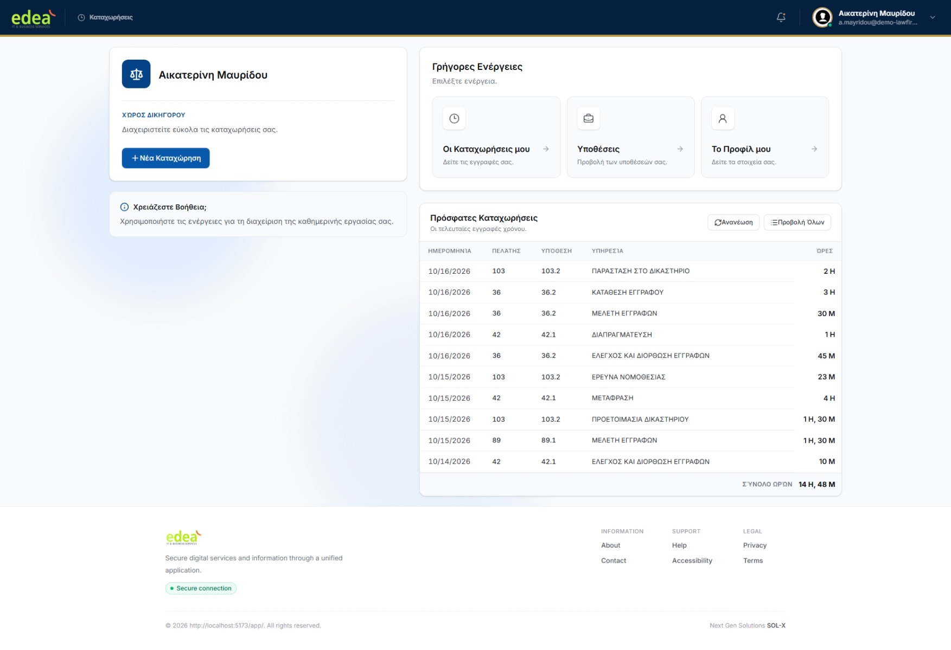Open Καταχωρήσεις in the top navigation
Image resolution: width=951 pixels, height=650 pixels.
[105, 17]
